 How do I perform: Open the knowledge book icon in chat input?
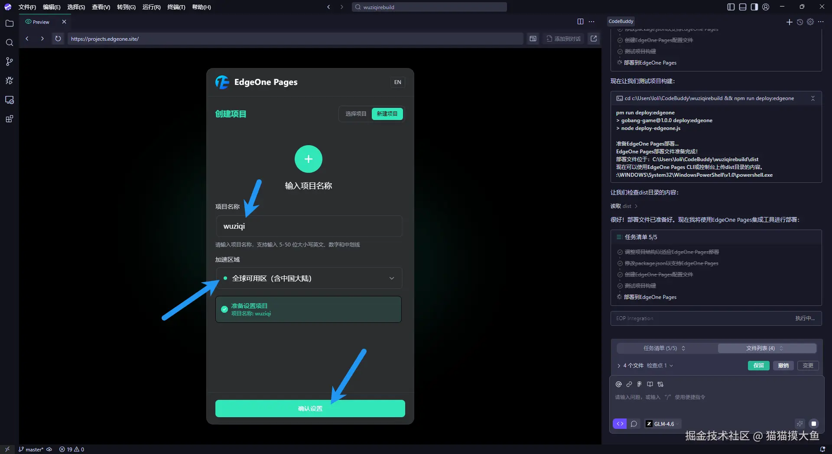(x=650, y=384)
